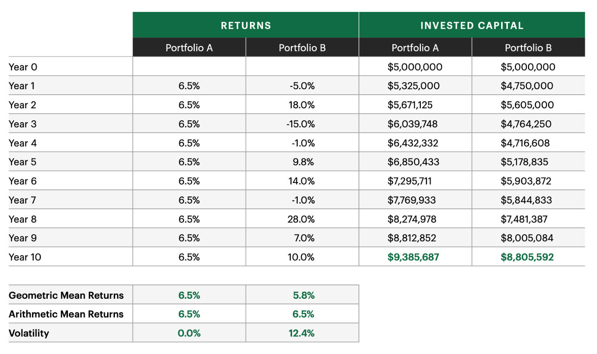The height and width of the screenshot is (354, 597).
Task: Click the RETURNS green header
Action: click(x=246, y=25)
